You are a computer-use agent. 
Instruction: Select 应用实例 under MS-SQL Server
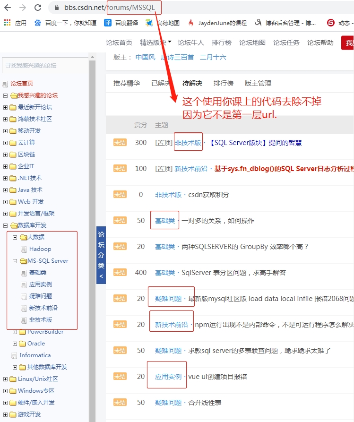[40, 284]
